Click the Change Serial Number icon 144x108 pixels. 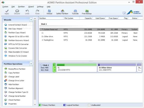point(6,96)
